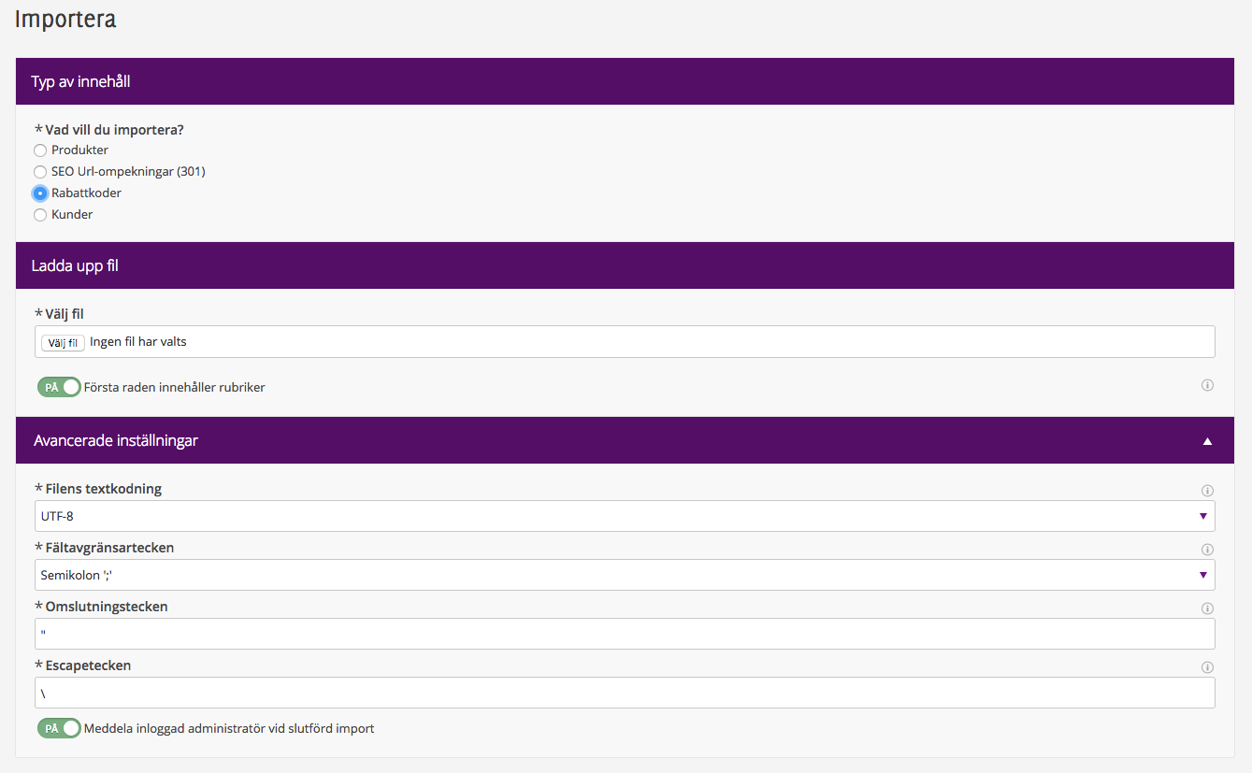1252x773 pixels.
Task: Select SEO Url-ompekningar (301) radio option
Action: point(40,172)
